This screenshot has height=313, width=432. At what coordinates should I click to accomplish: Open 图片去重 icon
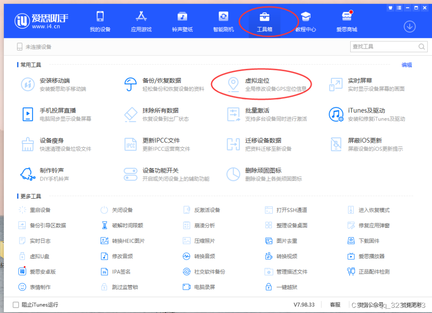tap(268, 241)
